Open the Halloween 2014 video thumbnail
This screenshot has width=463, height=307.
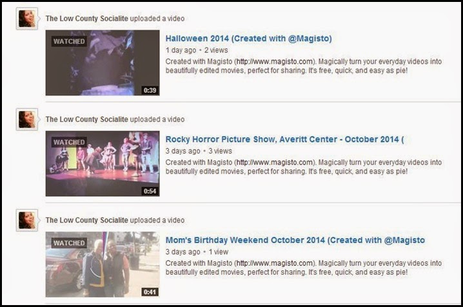pyautogui.click(x=103, y=63)
